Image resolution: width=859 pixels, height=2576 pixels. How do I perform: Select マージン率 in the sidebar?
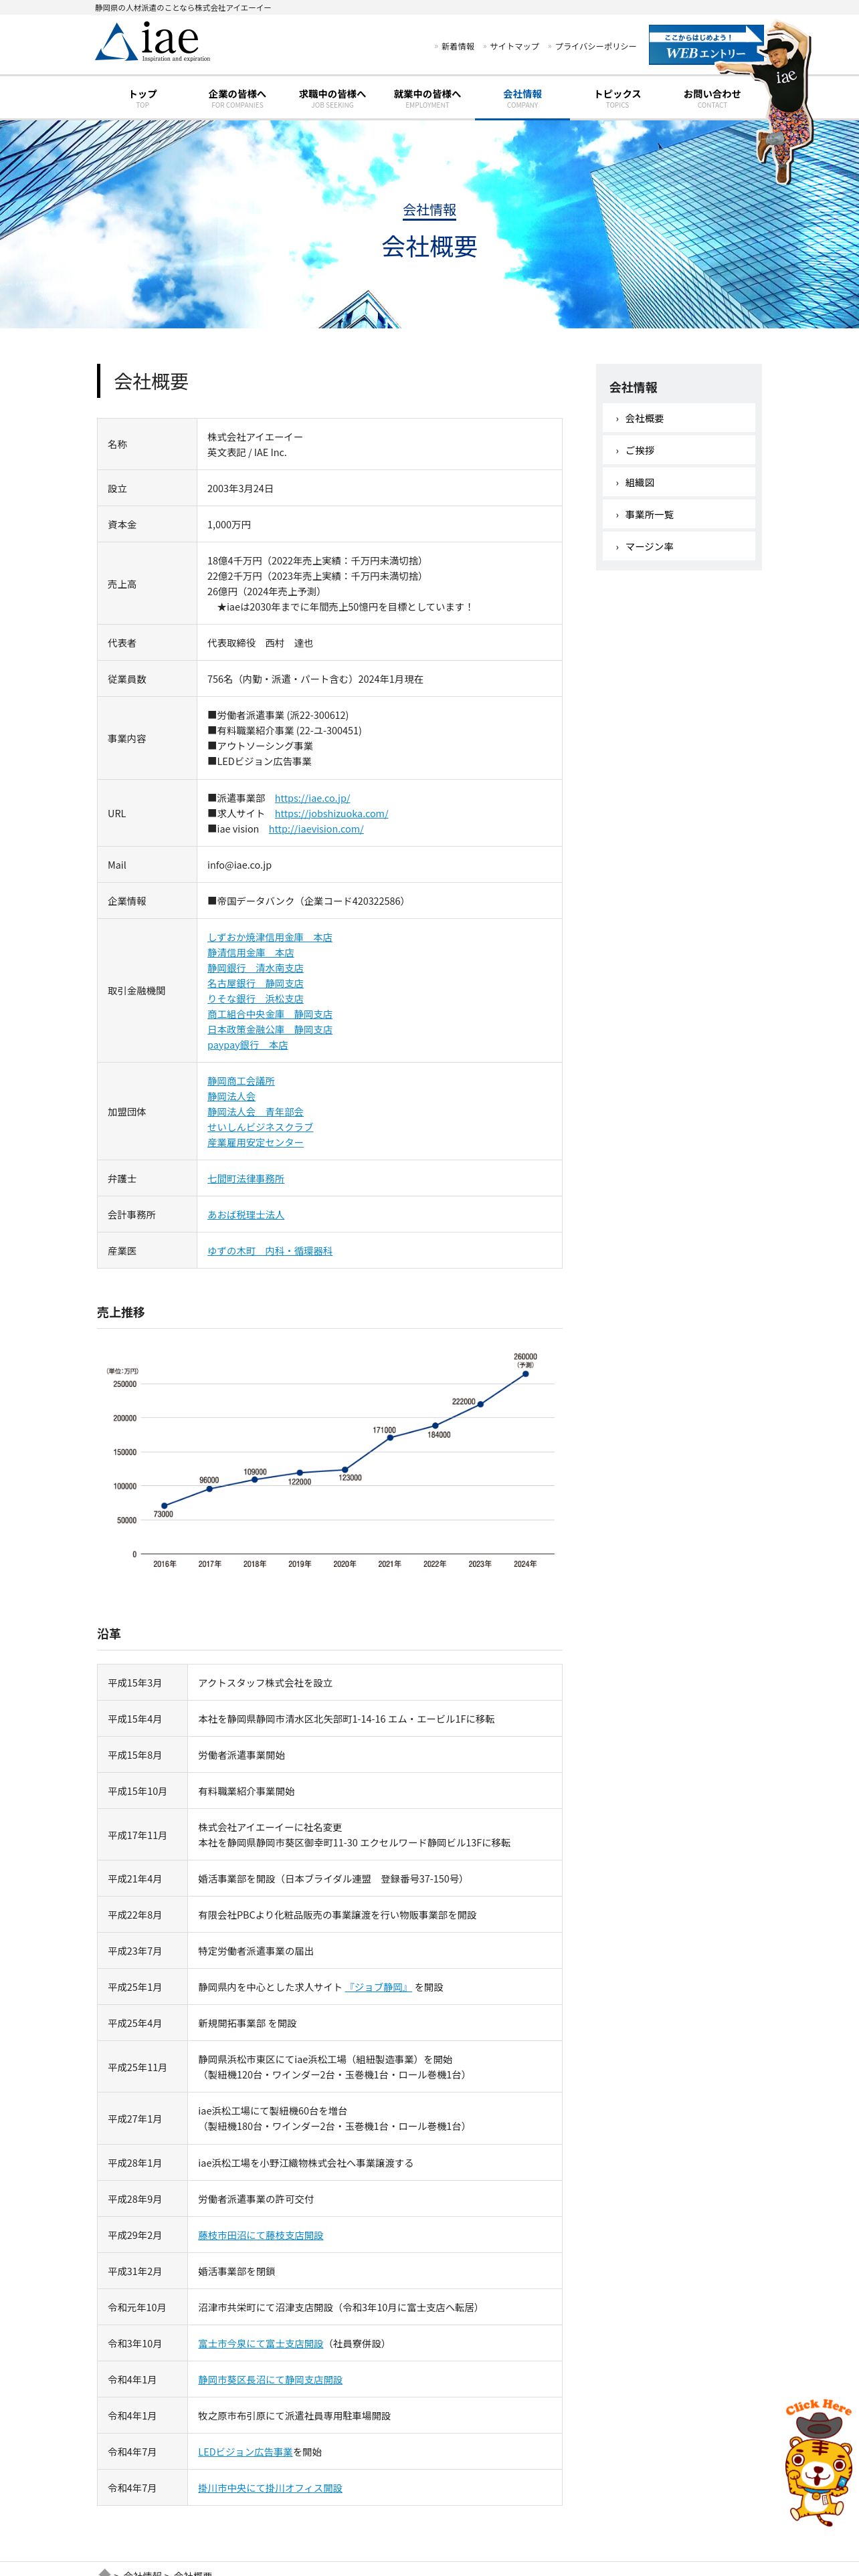678,546
